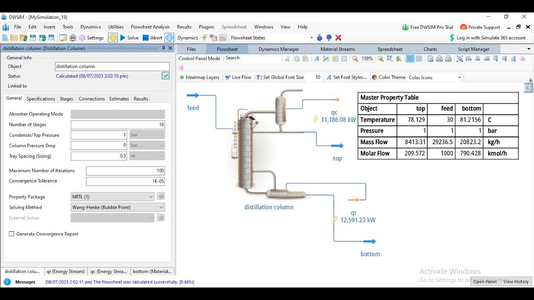This screenshot has height=300, width=534.
Task: Open the document tabs overflow arrow
Action: click(529, 49)
